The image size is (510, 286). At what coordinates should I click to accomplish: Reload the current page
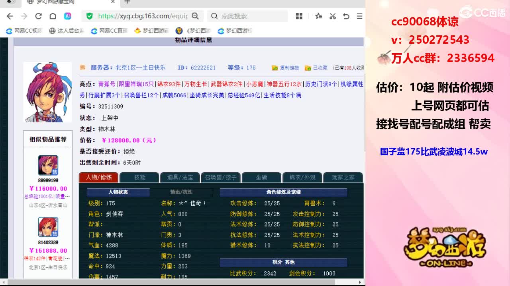tap(39, 16)
